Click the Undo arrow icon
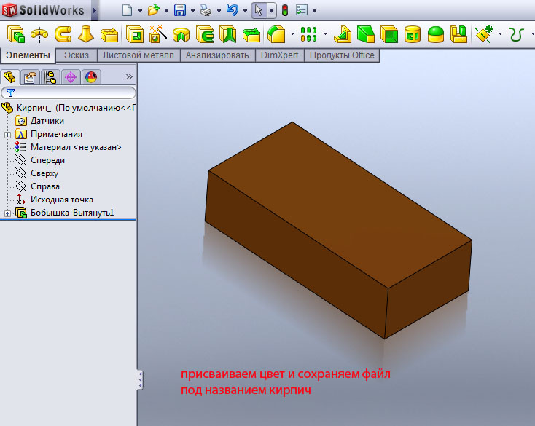Viewport: 535px width, 426px height. [x=233, y=10]
